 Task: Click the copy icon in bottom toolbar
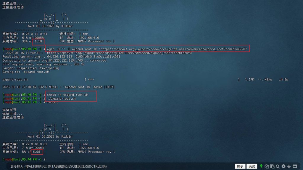click(267, 166)
